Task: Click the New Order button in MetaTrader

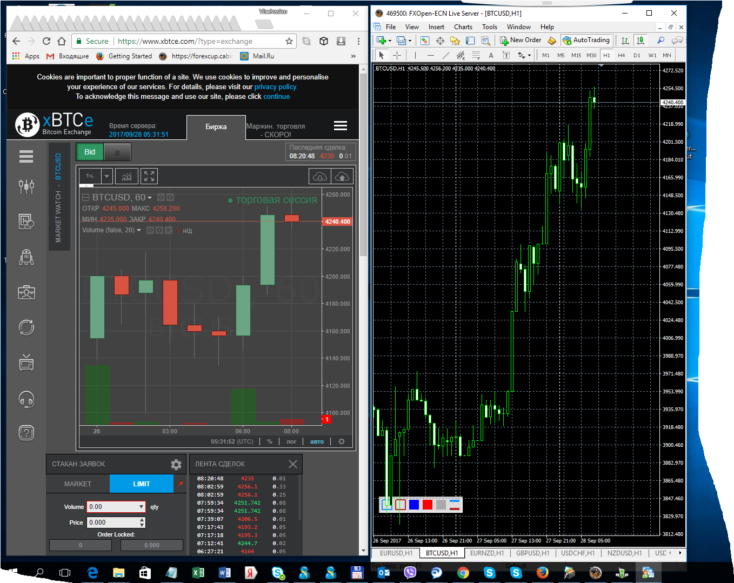Action: (x=521, y=40)
